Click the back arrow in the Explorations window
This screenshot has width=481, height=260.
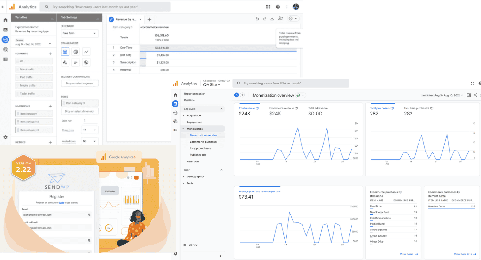[3, 7]
